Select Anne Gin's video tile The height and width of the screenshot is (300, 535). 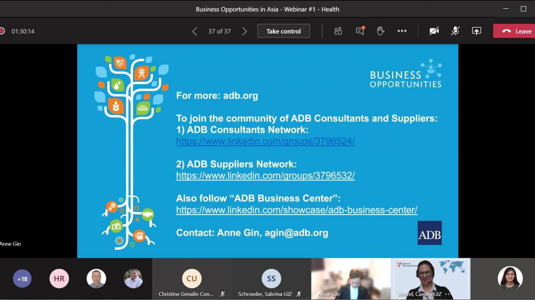pos(351,279)
